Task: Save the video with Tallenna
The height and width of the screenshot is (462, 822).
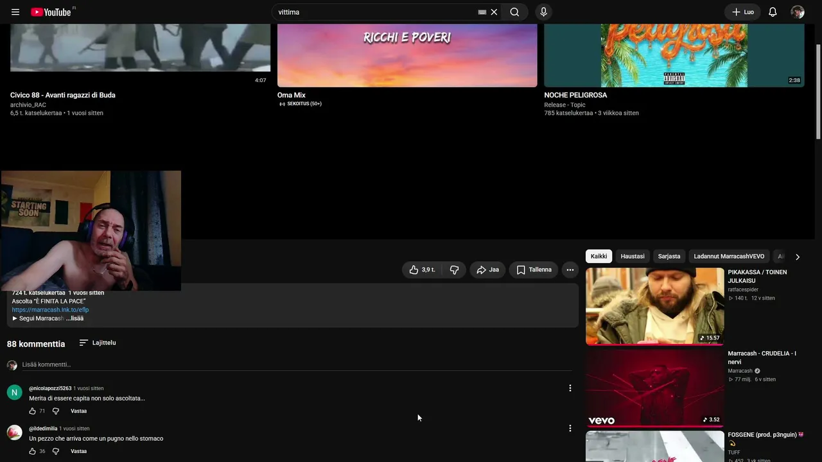Action: pyautogui.click(x=534, y=270)
